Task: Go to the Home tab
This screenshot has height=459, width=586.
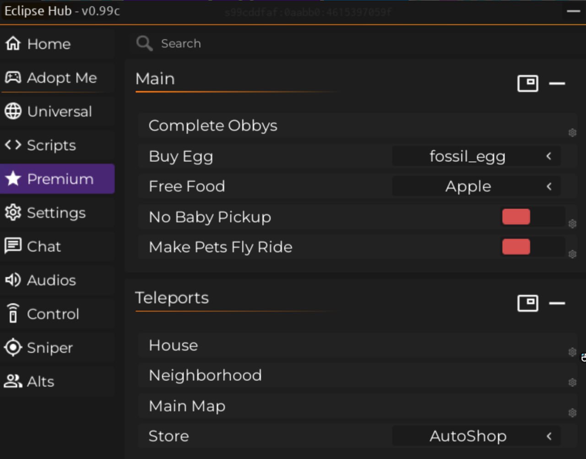Action: (x=57, y=44)
